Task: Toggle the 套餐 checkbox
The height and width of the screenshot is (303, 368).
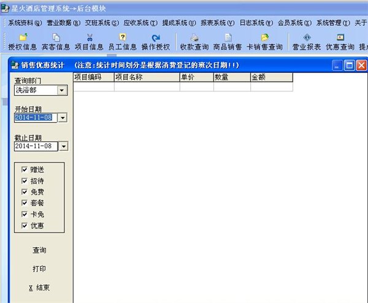Action: coord(25,203)
